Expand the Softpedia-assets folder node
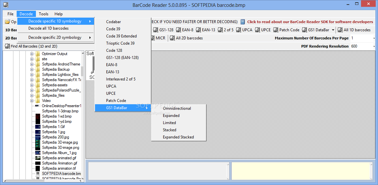 pyautogui.click(x=32, y=85)
